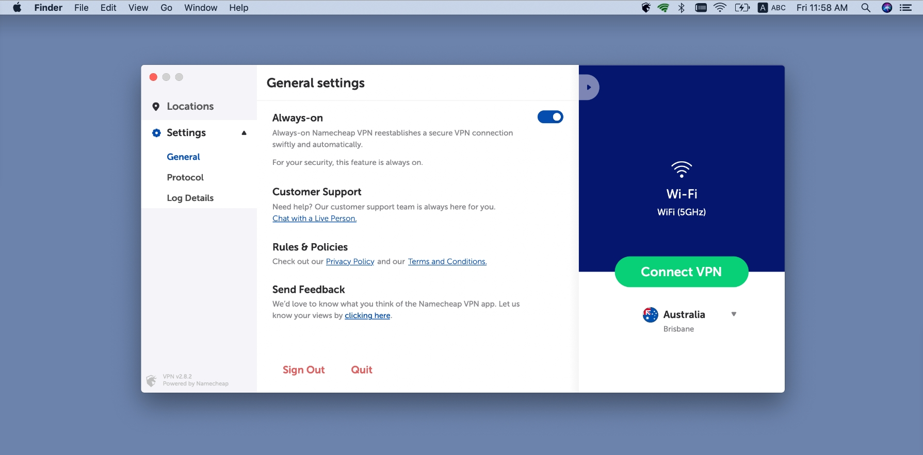Click the Settings gear icon in the sidebar
The height and width of the screenshot is (455, 923).
156,133
